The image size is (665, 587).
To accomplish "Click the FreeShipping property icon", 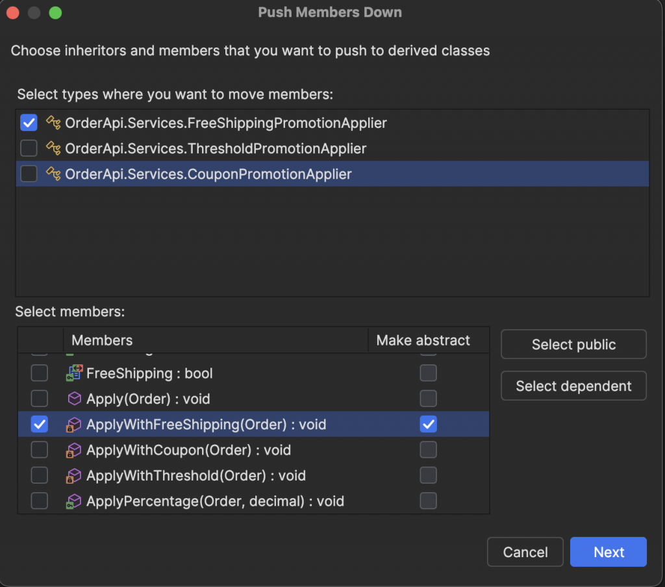I will pos(74,373).
